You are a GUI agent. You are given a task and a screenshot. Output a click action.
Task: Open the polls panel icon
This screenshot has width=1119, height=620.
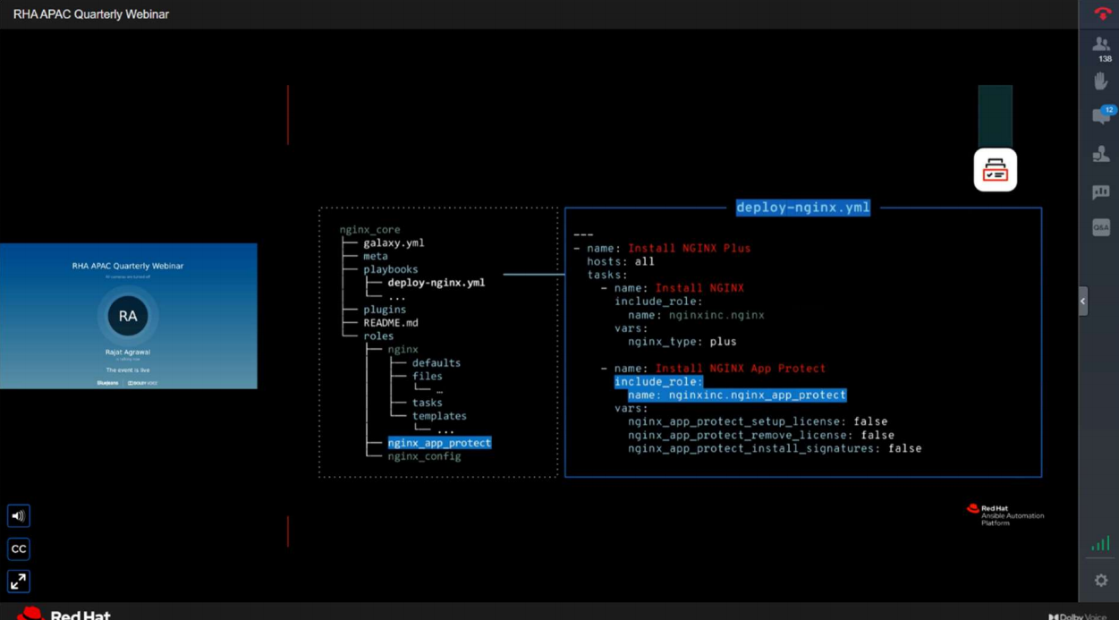pyautogui.click(x=1101, y=191)
